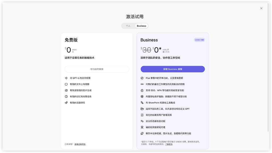Click the text 适用于日常任务的智能技术
272x153 pixels.
pyautogui.click(x=79, y=58)
